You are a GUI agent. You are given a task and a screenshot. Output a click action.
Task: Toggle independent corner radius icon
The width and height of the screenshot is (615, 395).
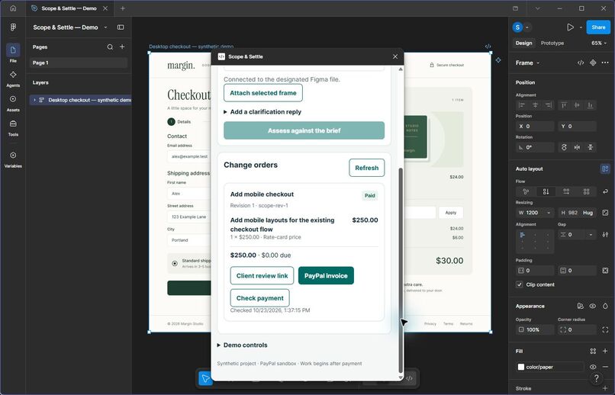click(x=605, y=329)
